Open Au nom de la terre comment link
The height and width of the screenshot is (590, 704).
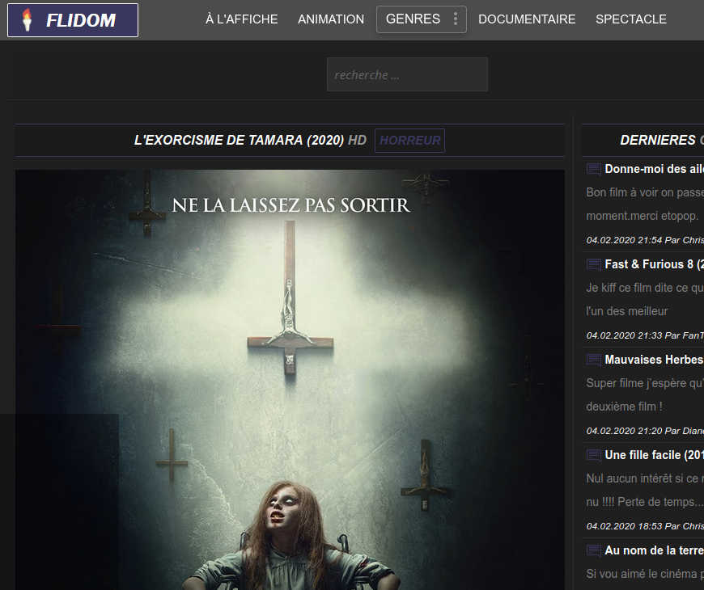point(654,550)
